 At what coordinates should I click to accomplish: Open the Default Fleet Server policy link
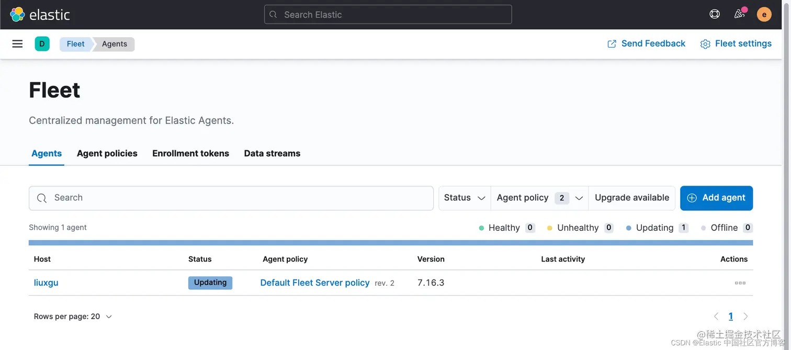coord(314,283)
